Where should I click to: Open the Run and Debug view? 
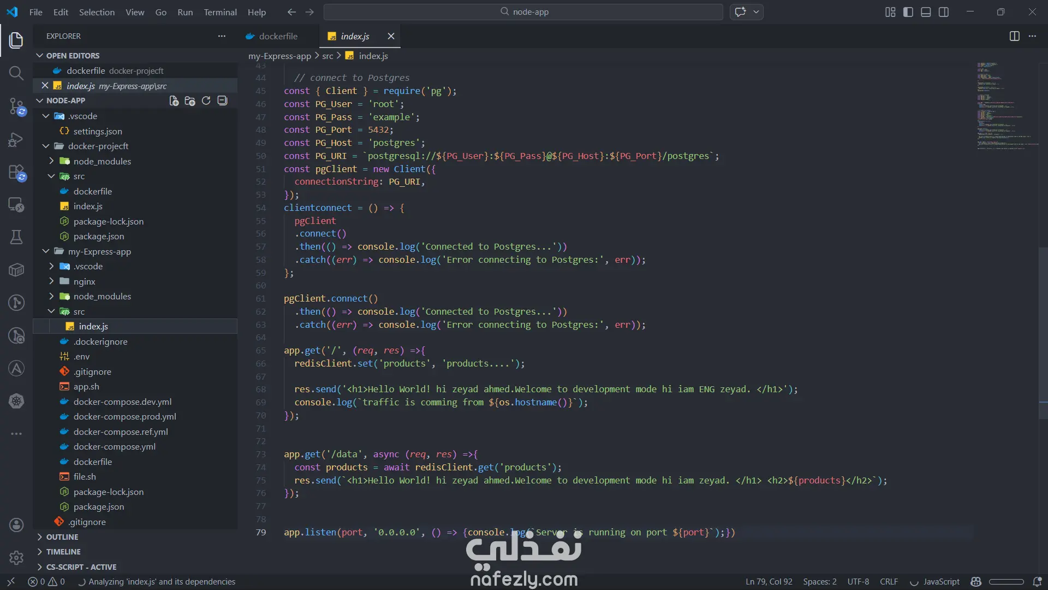pos(16,140)
